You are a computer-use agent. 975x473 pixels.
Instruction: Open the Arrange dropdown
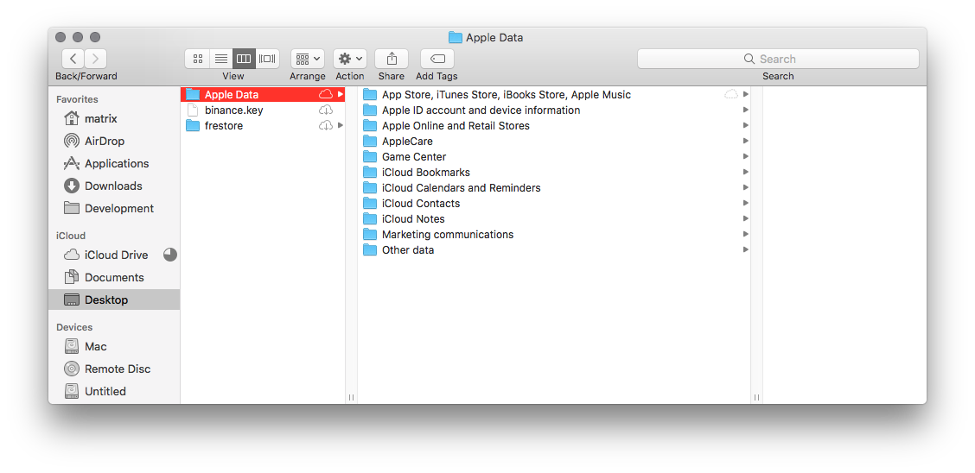[308, 59]
